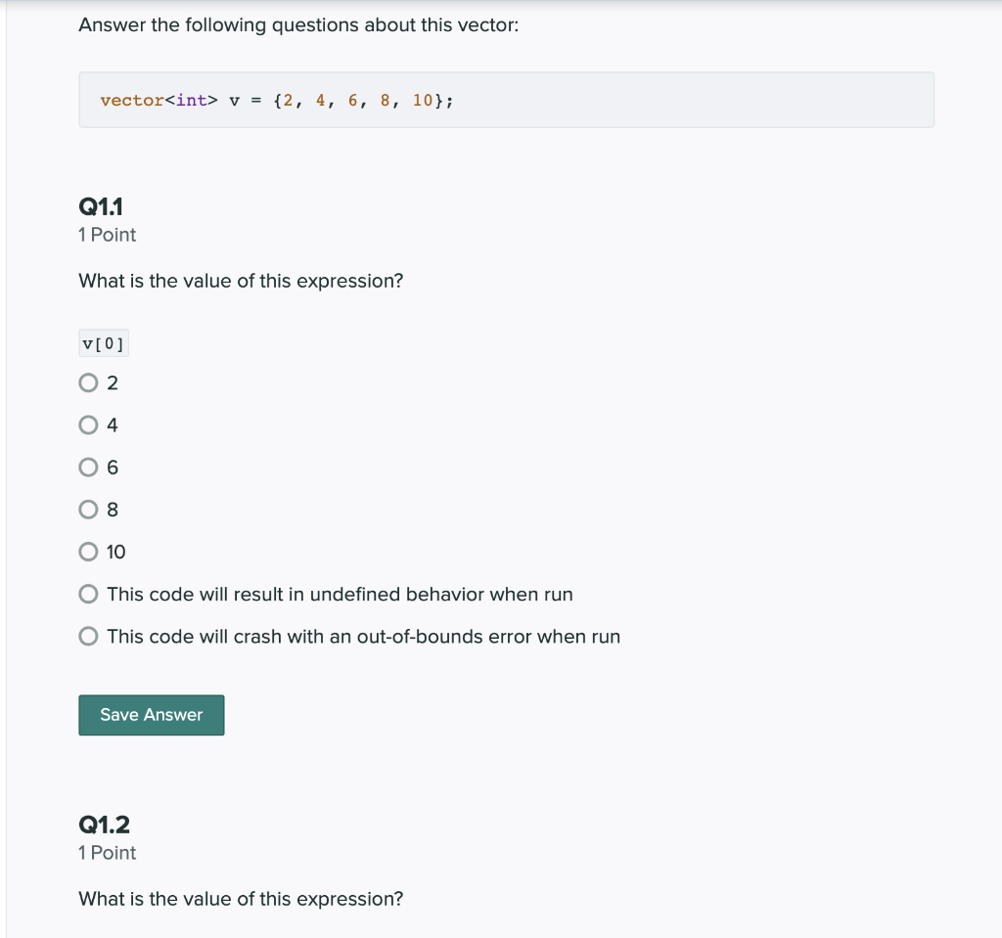1002x938 pixels.
Task: Select the radio option labeled 10
Action: [88, 552]
